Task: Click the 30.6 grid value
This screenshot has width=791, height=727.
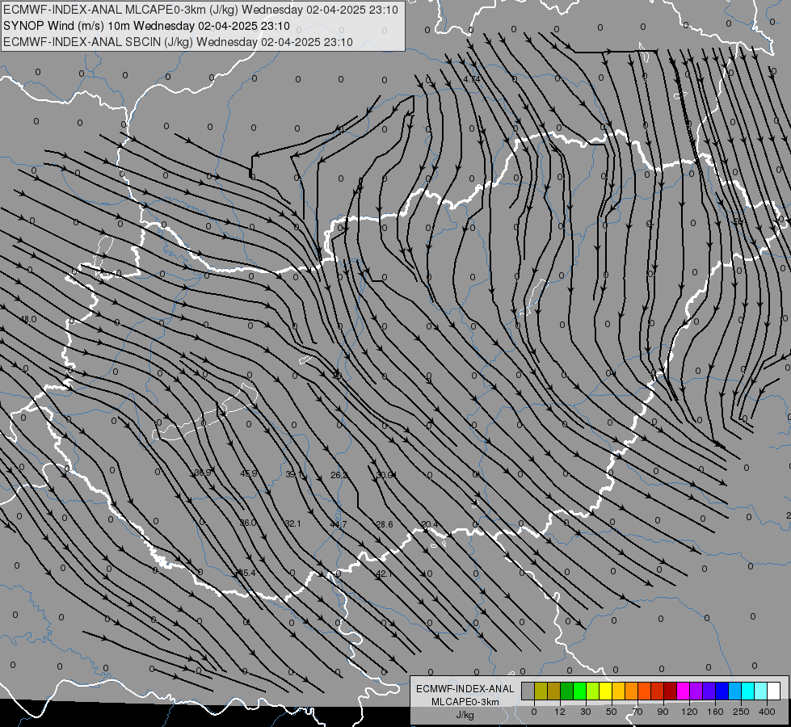Action: (385, 475)
